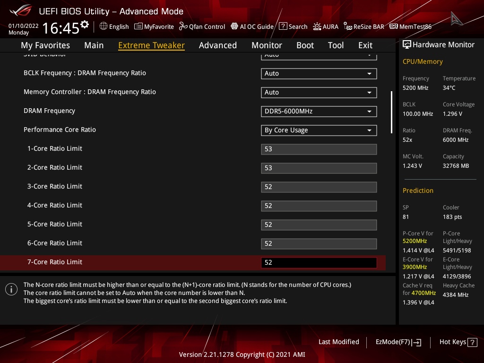
Task: Click the 16:45 clock display
Action: (61, 28)
